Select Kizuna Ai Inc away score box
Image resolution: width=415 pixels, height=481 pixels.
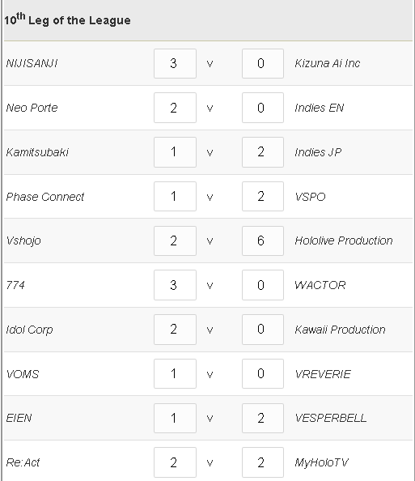[x=263, y=63]
